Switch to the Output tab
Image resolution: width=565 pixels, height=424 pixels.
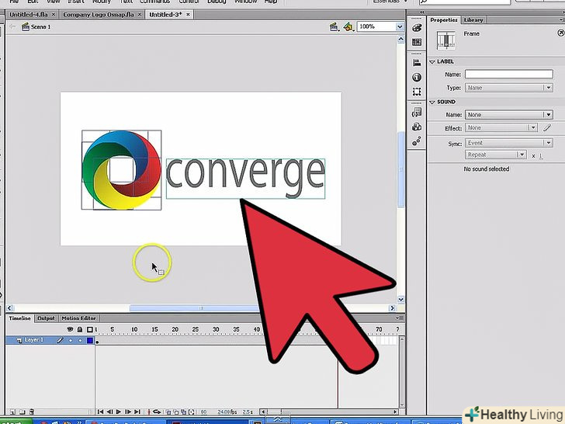point(46,318)
